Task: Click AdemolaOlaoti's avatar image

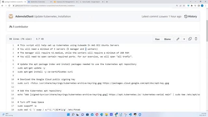Action: pos(11,17)
